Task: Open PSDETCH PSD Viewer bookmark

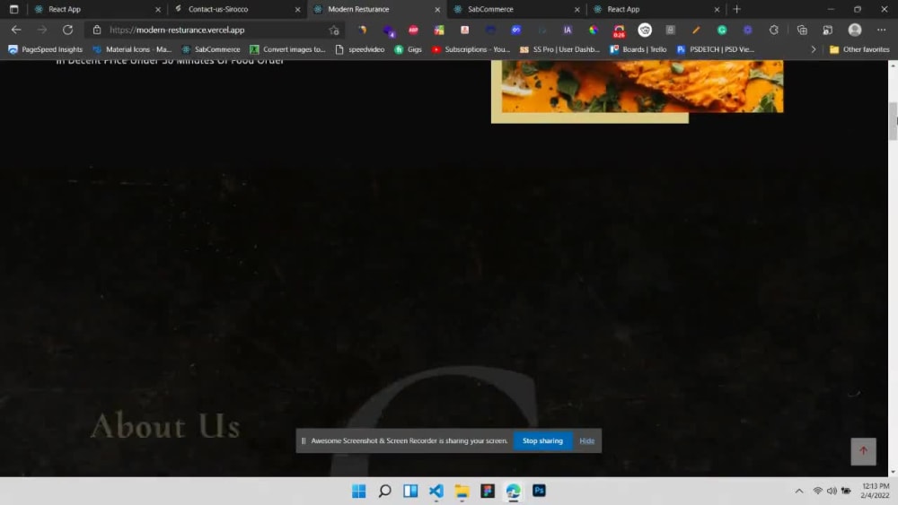Action: (x=715, y=49)
